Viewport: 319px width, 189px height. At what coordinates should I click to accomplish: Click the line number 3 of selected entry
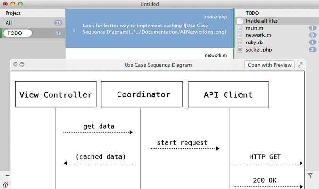(74, 30)
